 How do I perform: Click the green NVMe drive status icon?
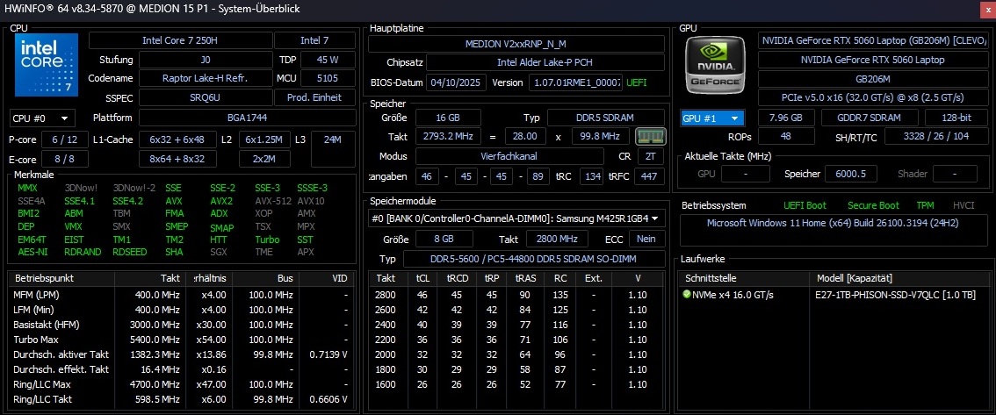coord(687,295)
